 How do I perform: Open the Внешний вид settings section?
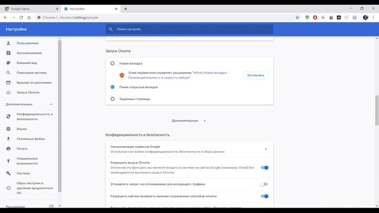pos(27,63)
